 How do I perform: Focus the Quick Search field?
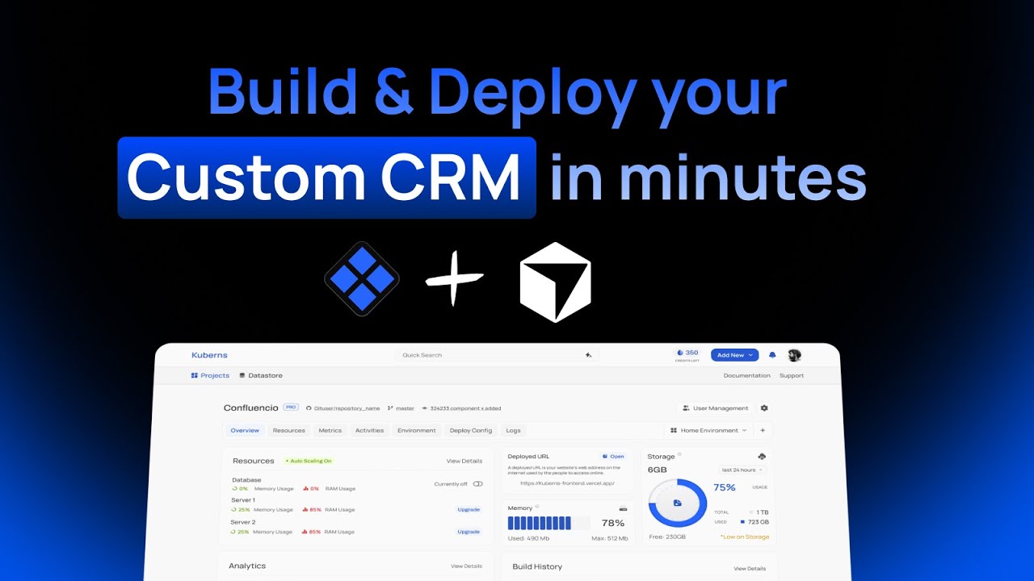[497, 355]
